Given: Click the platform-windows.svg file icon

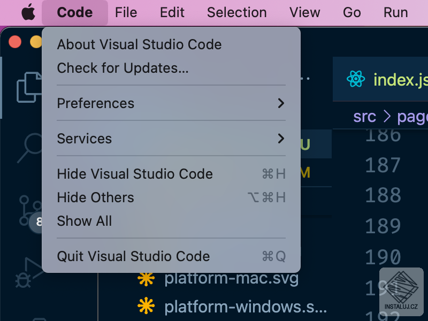Looking at the screenshot, I should pyautogui.click(x=146, y=305).
